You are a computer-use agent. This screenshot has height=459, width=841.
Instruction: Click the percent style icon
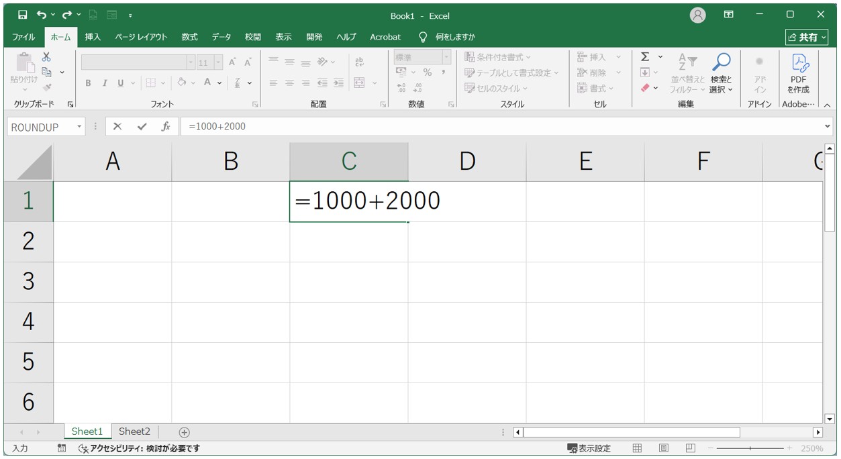427,72
